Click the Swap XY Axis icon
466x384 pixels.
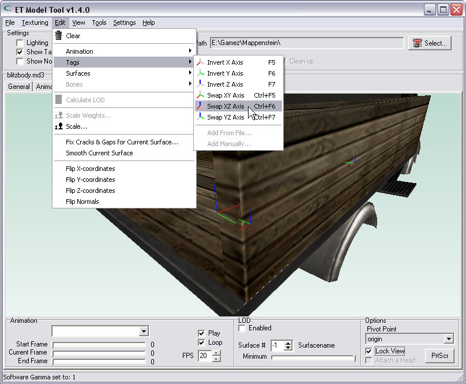(x=200, y=95)
